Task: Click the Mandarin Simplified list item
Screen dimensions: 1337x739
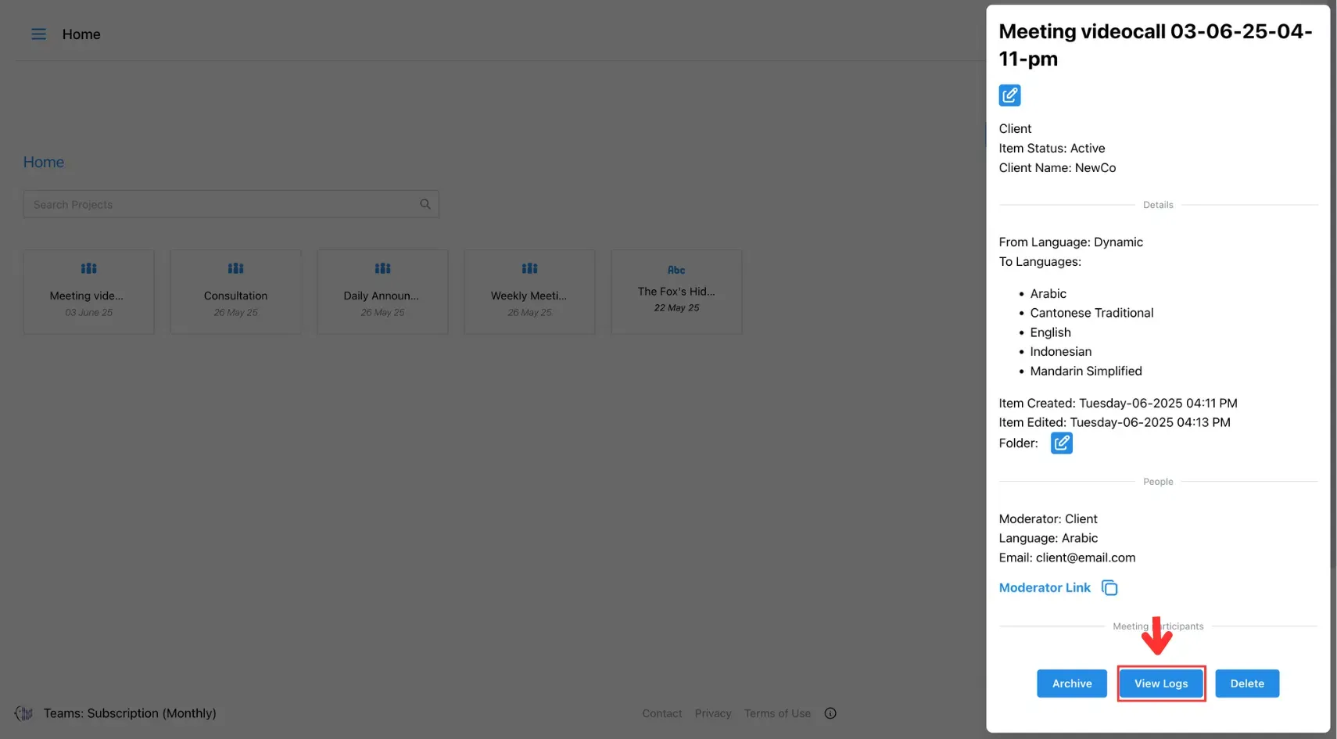Action: point(1085,371)
